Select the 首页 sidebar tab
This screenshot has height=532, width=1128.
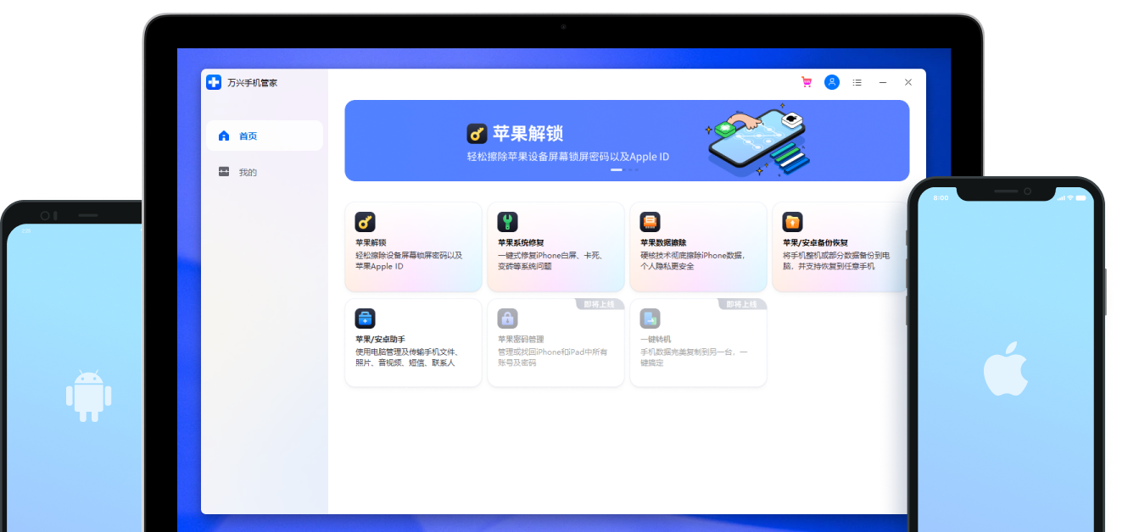(x=265, y=136)
